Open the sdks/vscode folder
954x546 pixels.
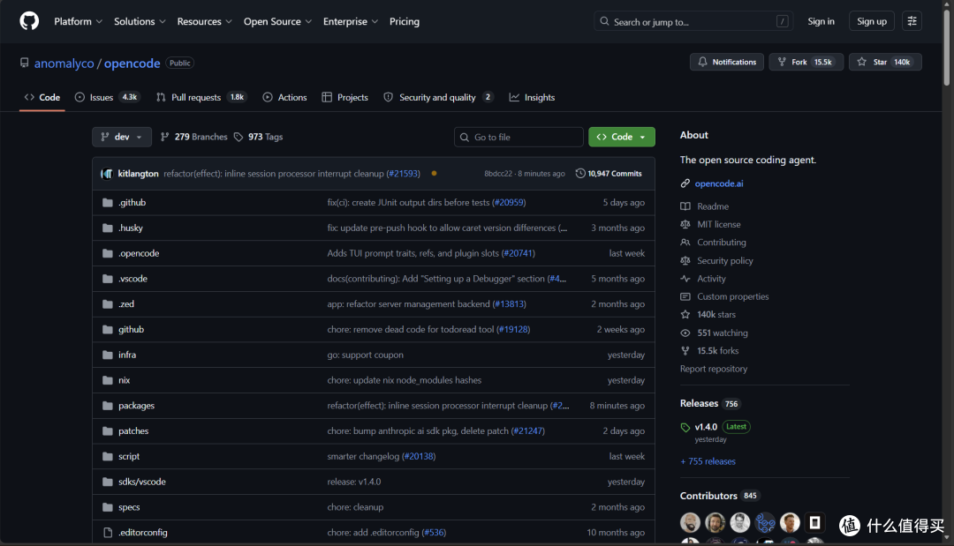click(141, 482)
